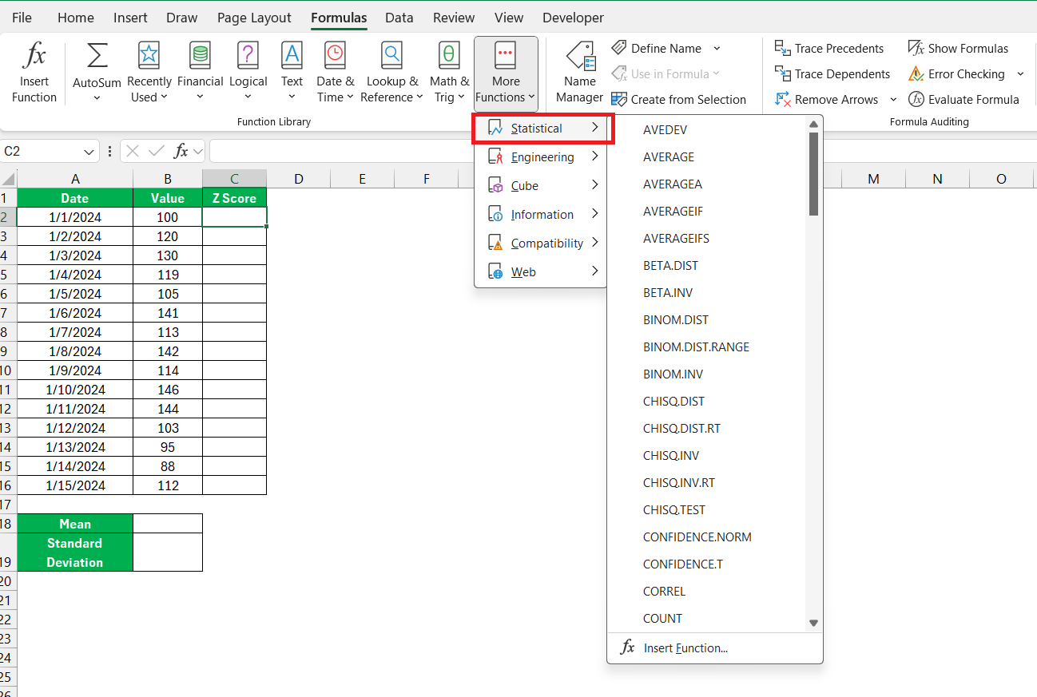Viewport: 1037px width, 697px height.
Task: Expand the Error Checking dropdown arrow
Action: 1020,74
